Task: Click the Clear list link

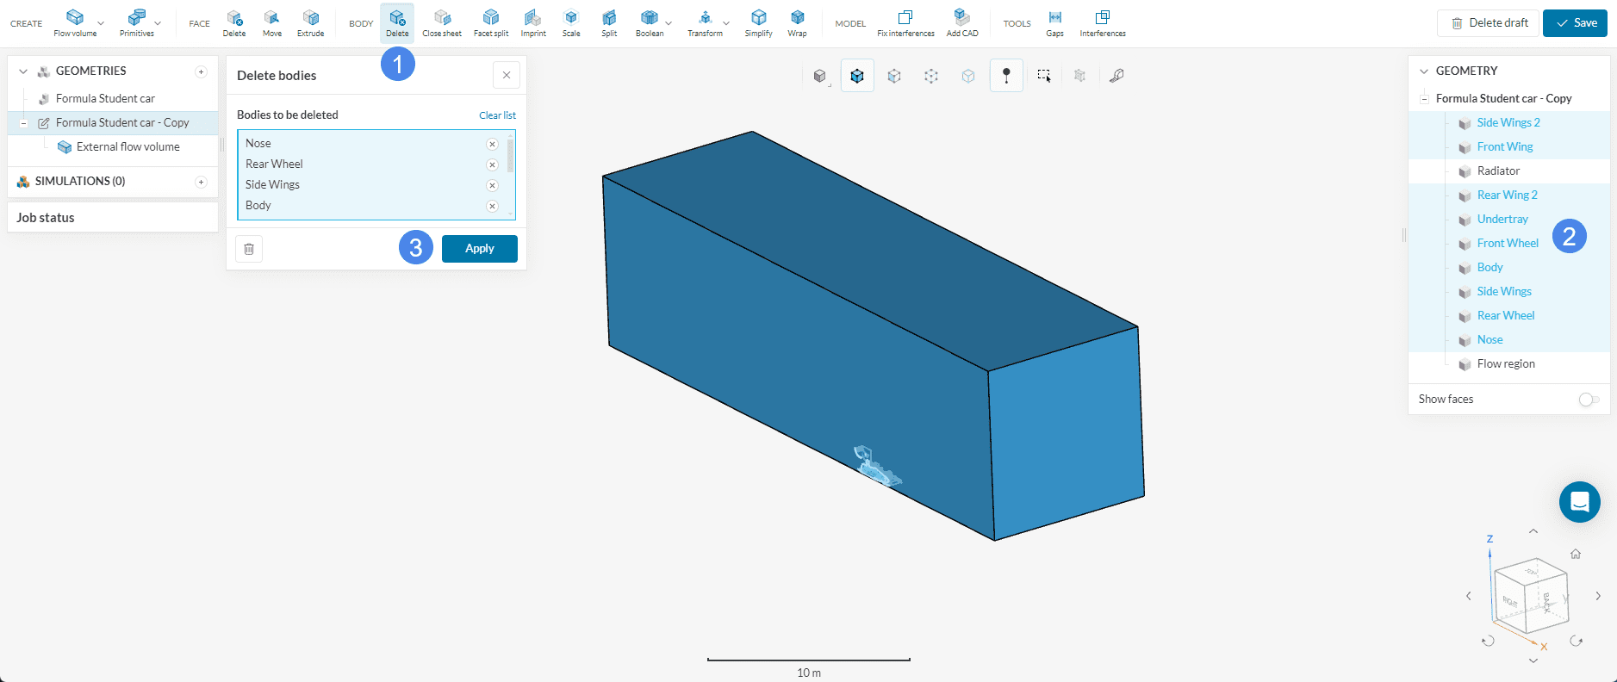Action: coord(497,115)
